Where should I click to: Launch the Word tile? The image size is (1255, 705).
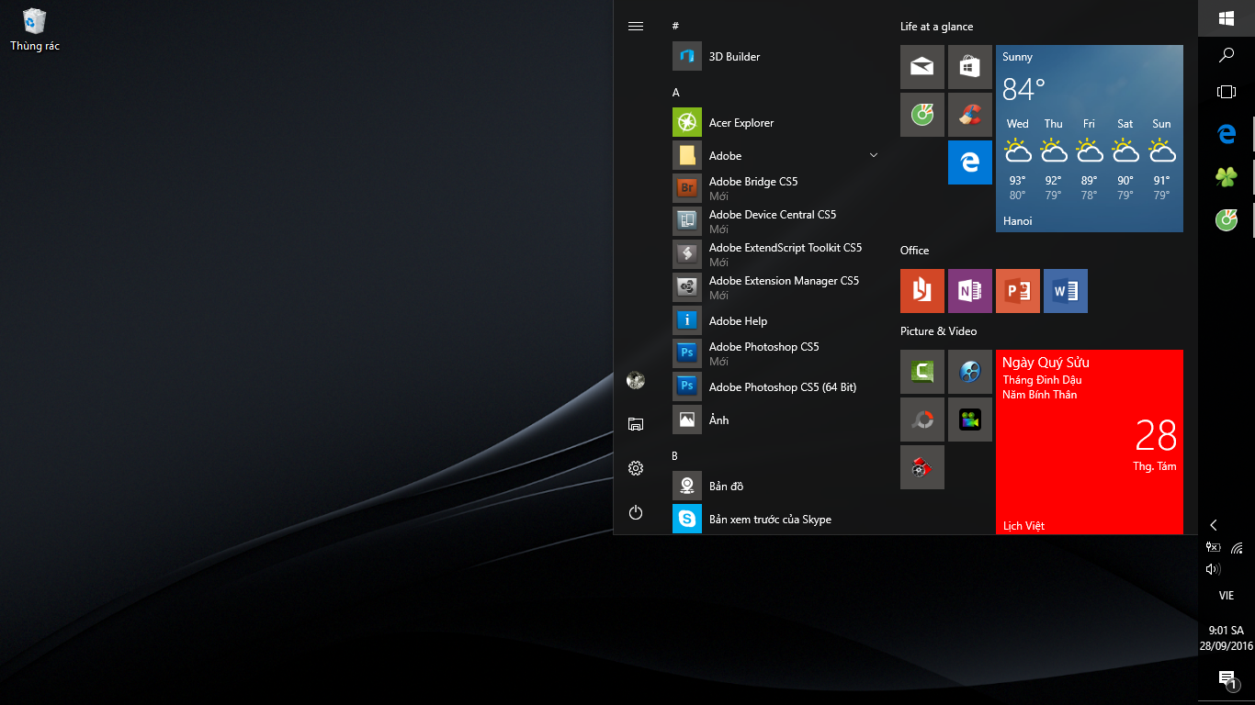coord(1066,291)
